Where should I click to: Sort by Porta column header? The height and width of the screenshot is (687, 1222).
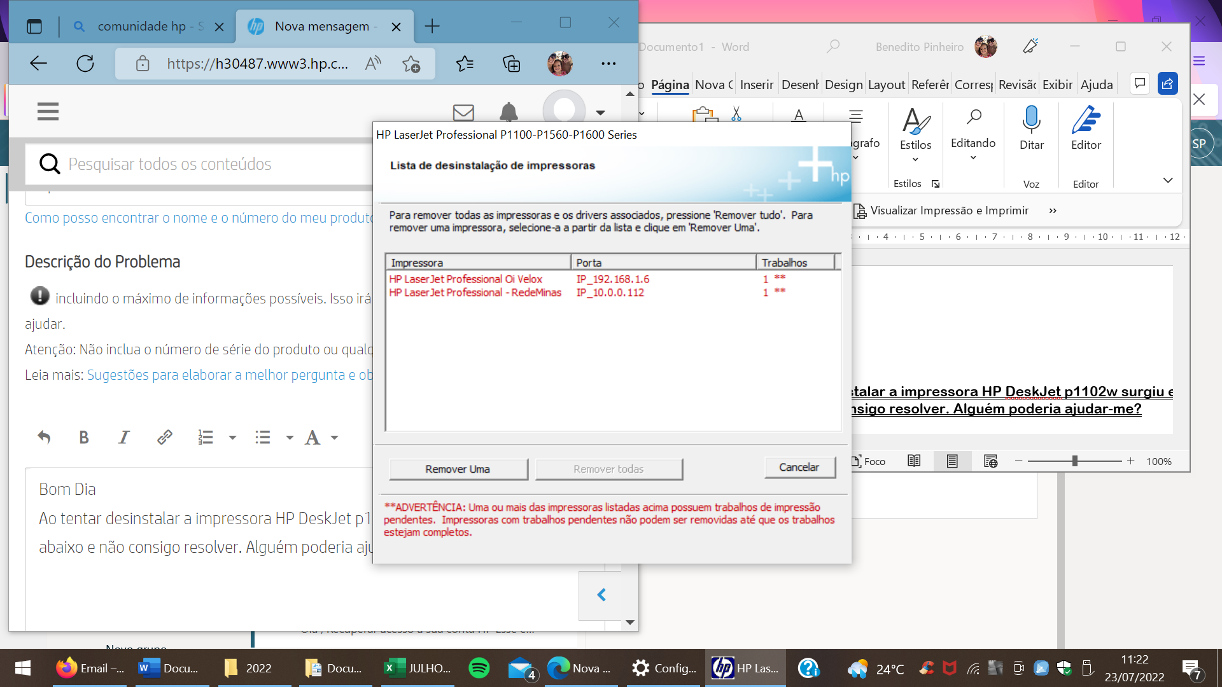click(663, 262)
